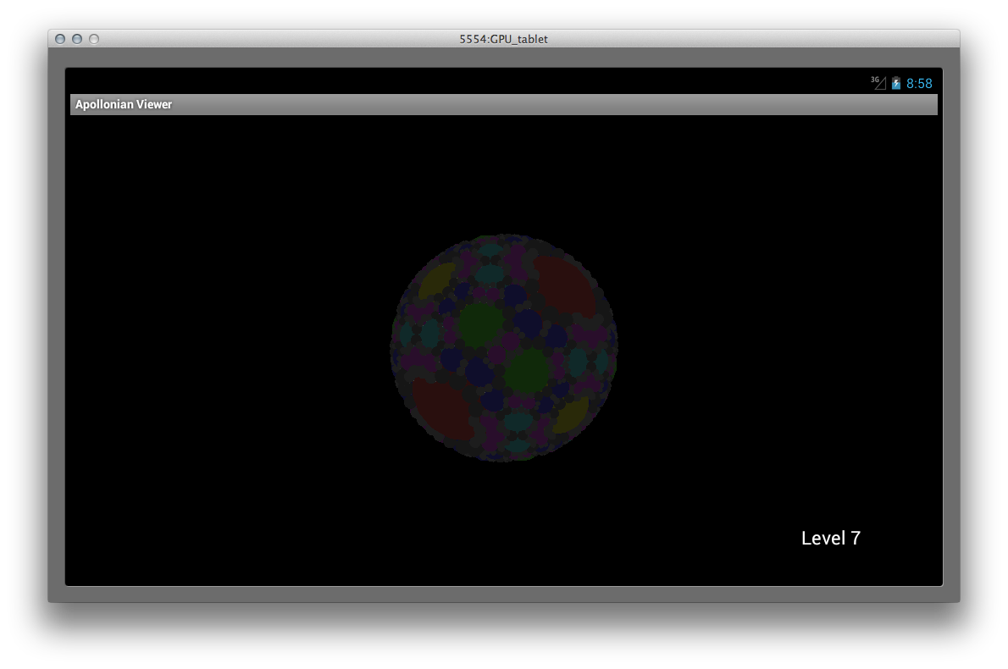Click the 8:58 clock in status bar
1008x669 pixels.
(x=919, y=83)
